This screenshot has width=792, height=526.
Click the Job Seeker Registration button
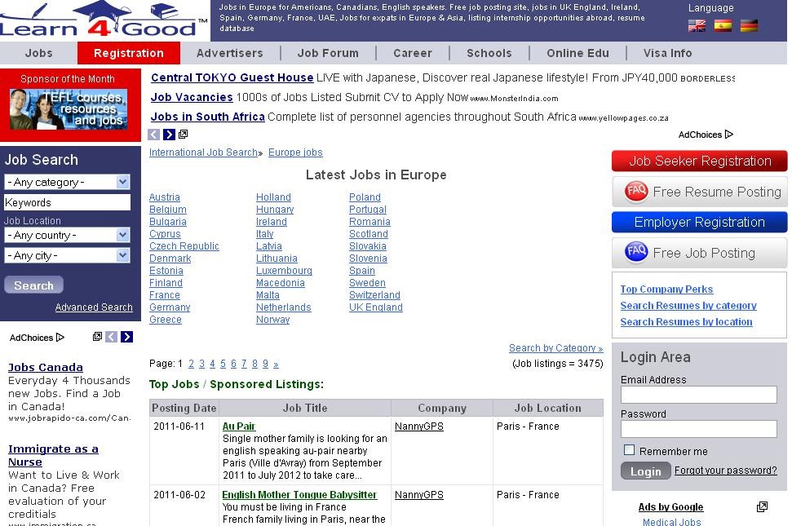[699, 161]
